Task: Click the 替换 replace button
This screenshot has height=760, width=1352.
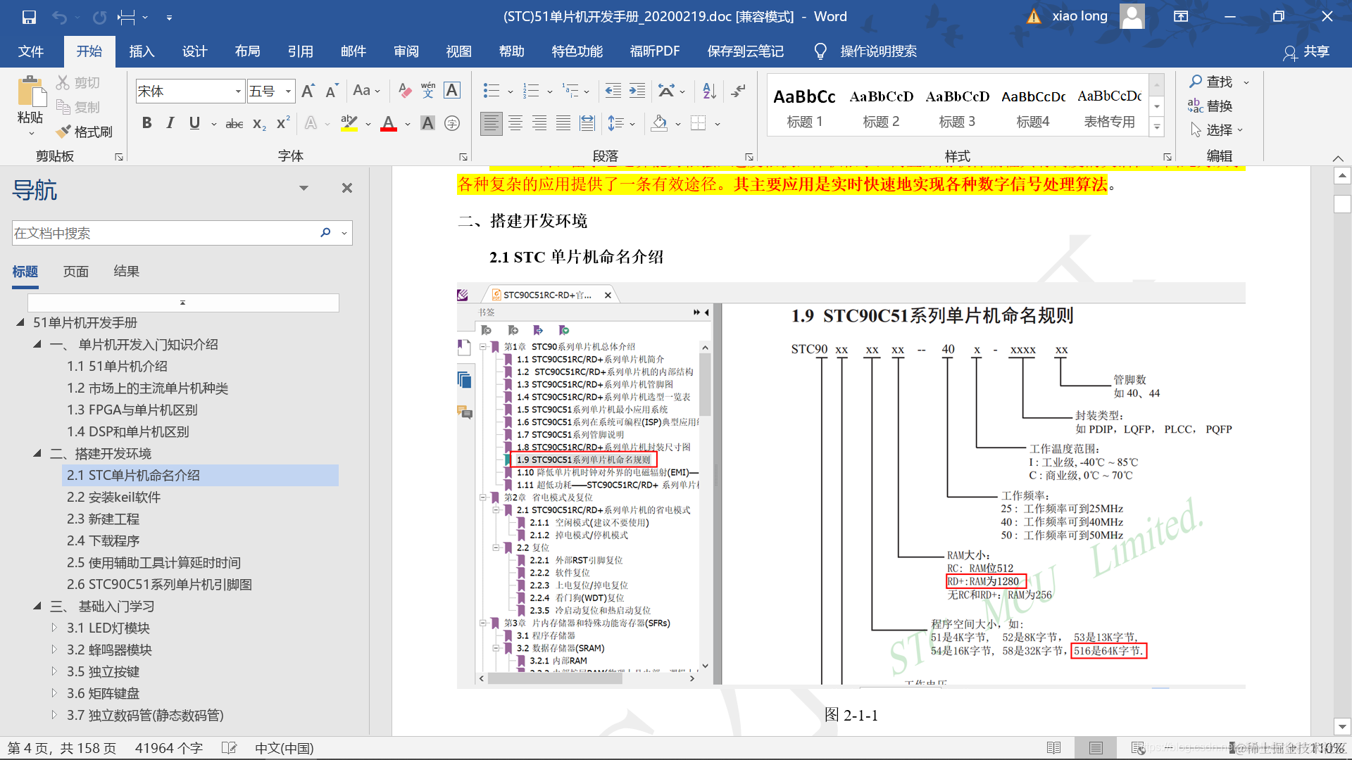Action: click(x=1210, y=106)
